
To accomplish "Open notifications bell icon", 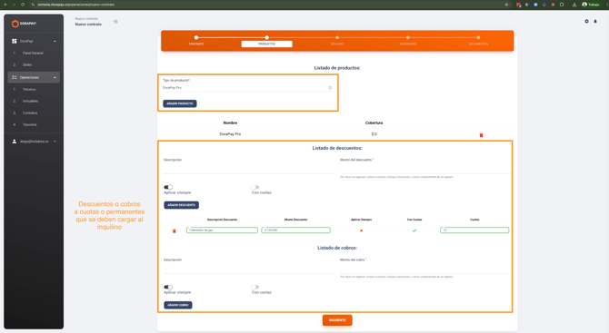I will point(595,21).
